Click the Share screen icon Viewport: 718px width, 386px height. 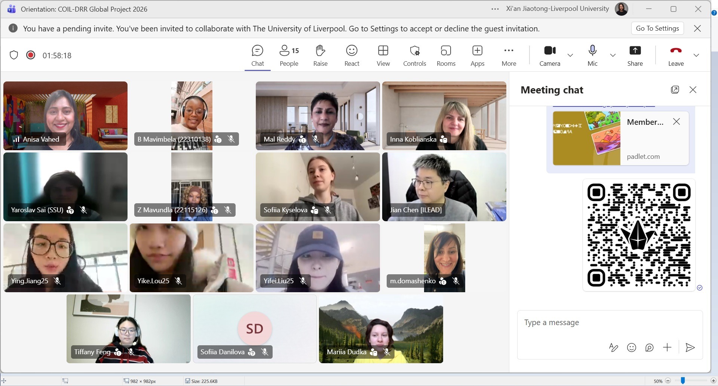(635, 55)
